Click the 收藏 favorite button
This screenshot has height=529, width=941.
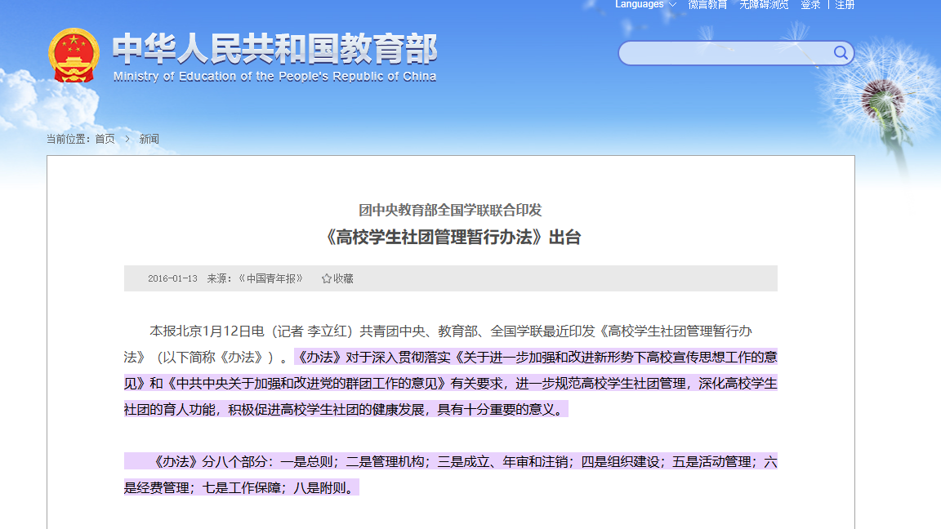tap(343, 278)
